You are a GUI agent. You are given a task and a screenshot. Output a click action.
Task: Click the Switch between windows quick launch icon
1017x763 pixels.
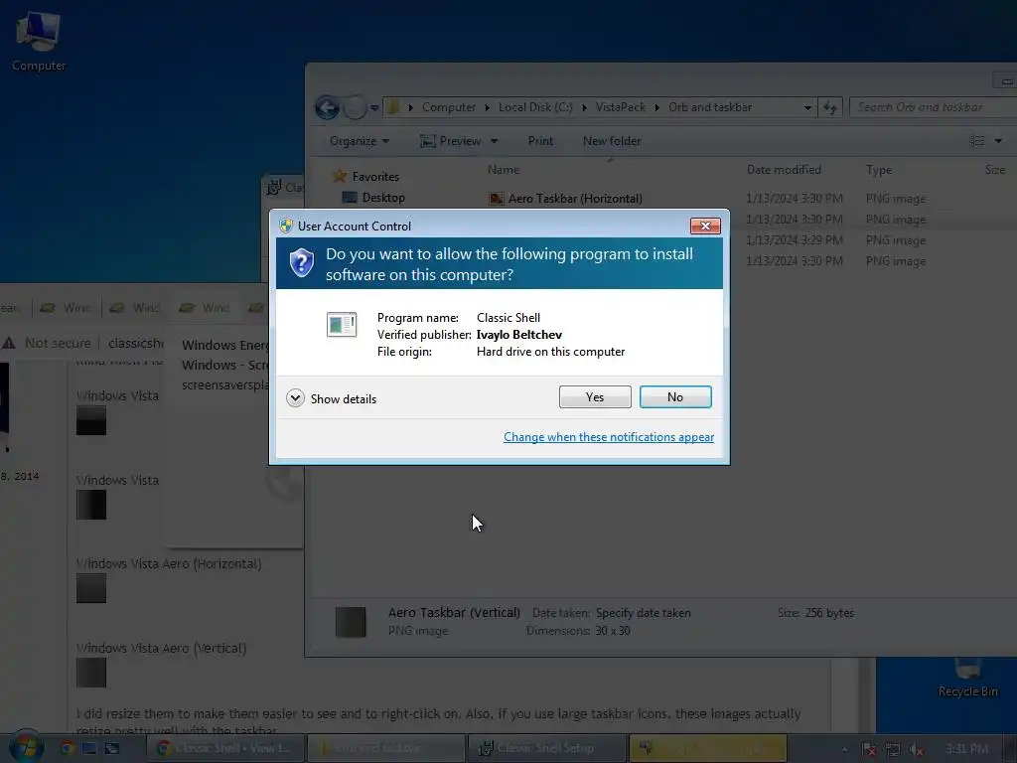(112, 748)
